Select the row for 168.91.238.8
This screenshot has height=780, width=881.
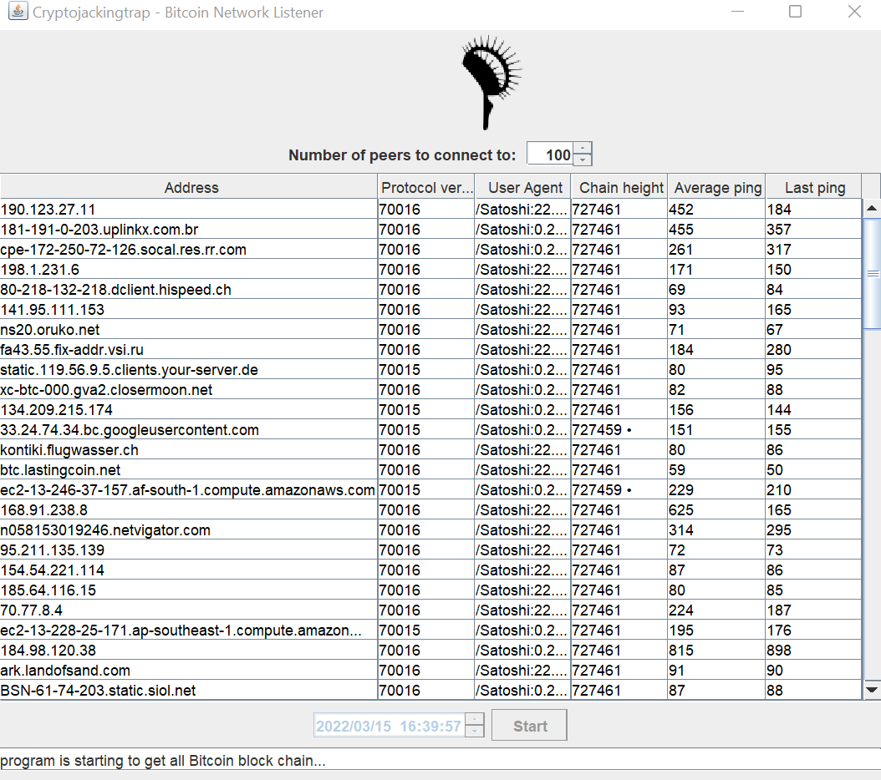point(430,510)
